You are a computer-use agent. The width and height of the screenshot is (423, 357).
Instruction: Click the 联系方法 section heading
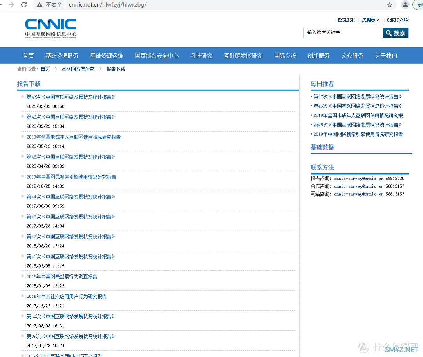tap(322, 168)
